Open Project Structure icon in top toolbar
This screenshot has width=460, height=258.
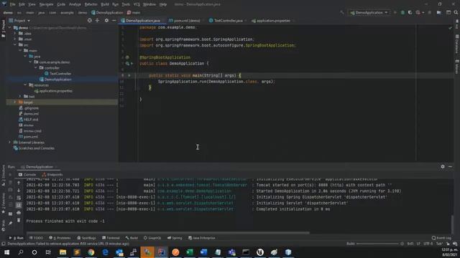[x=439, y=13]
